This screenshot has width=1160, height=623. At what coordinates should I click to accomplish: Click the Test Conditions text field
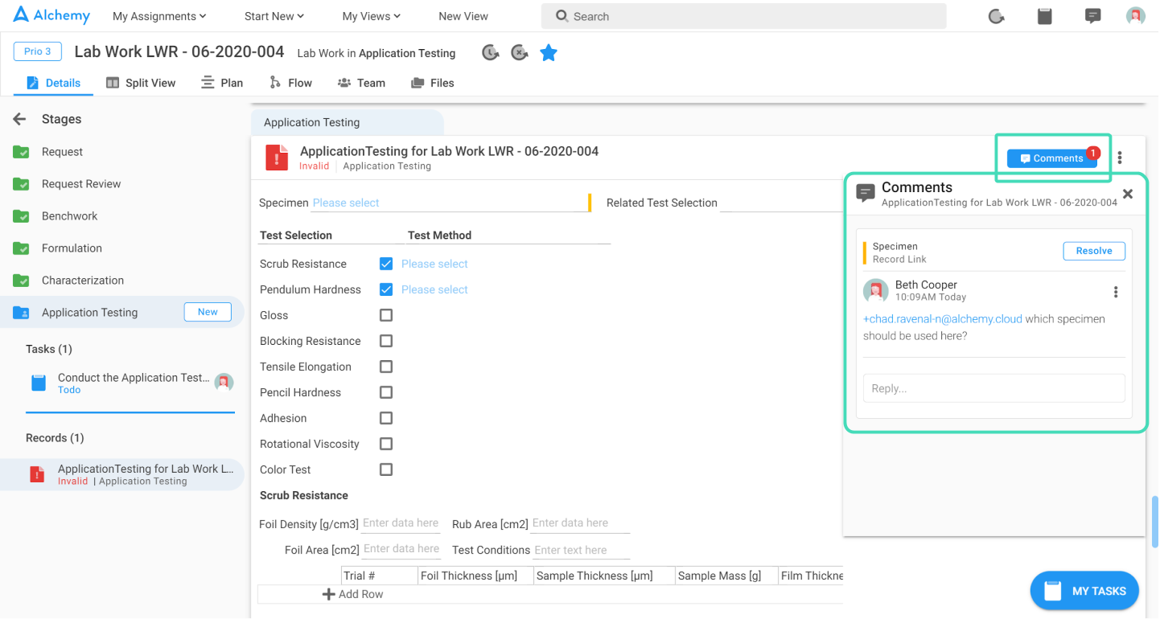[x=581, y=550]
